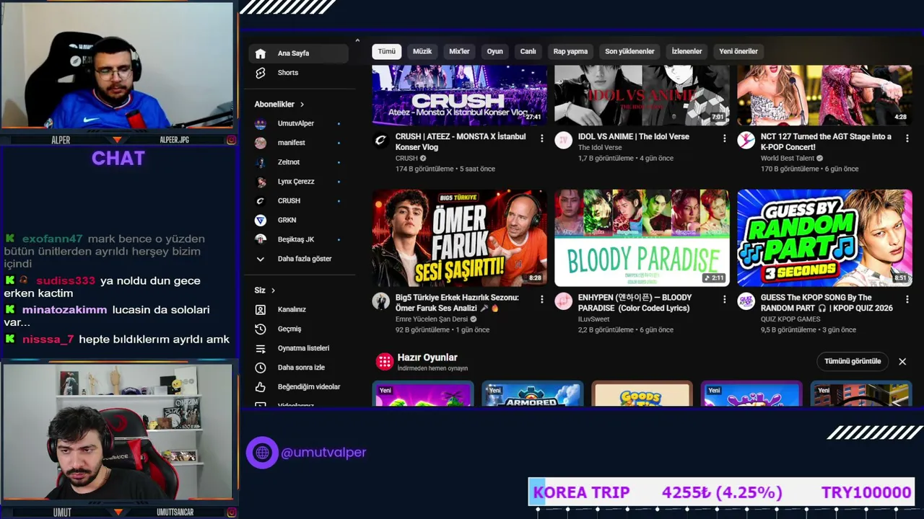Select the Canlı filter chip
This screenshot has width=924, height=519.
pos(528,51)
